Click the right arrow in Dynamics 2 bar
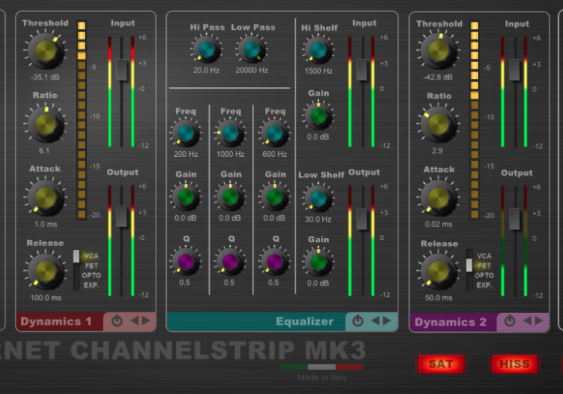Viewport: 563px width, 394px height. [538, 322]
